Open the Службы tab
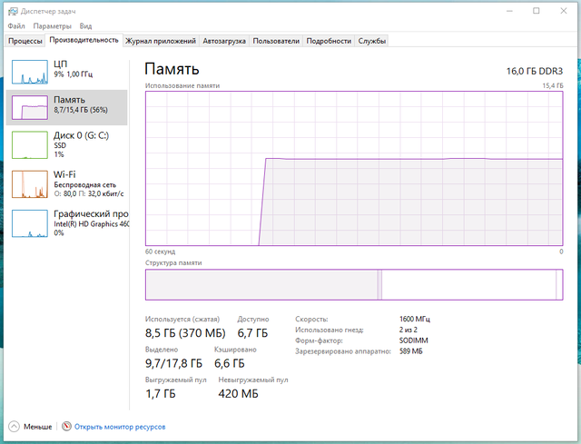The image size is (581, 444). [x=372, y=41]
